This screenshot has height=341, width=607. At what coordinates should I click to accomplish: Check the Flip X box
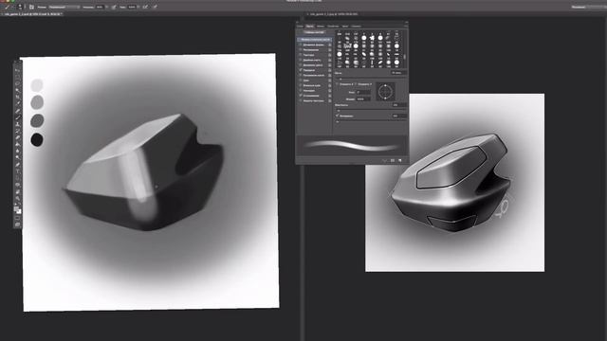click(338, 84)
